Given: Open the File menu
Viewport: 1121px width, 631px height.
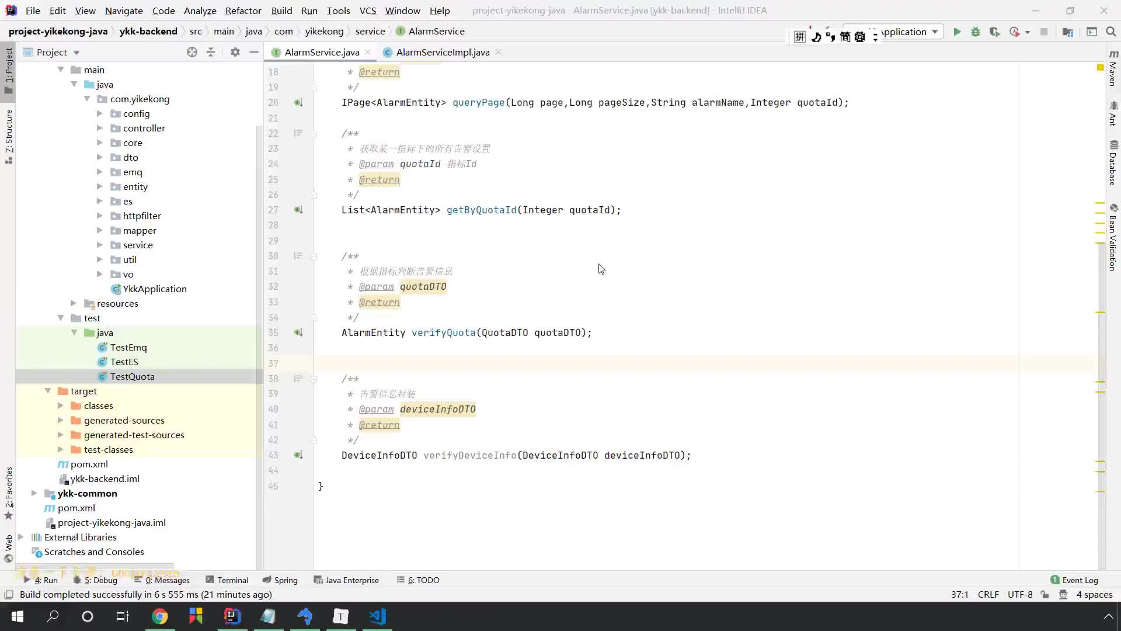Looking at the screenshot, I should (33, 11).
